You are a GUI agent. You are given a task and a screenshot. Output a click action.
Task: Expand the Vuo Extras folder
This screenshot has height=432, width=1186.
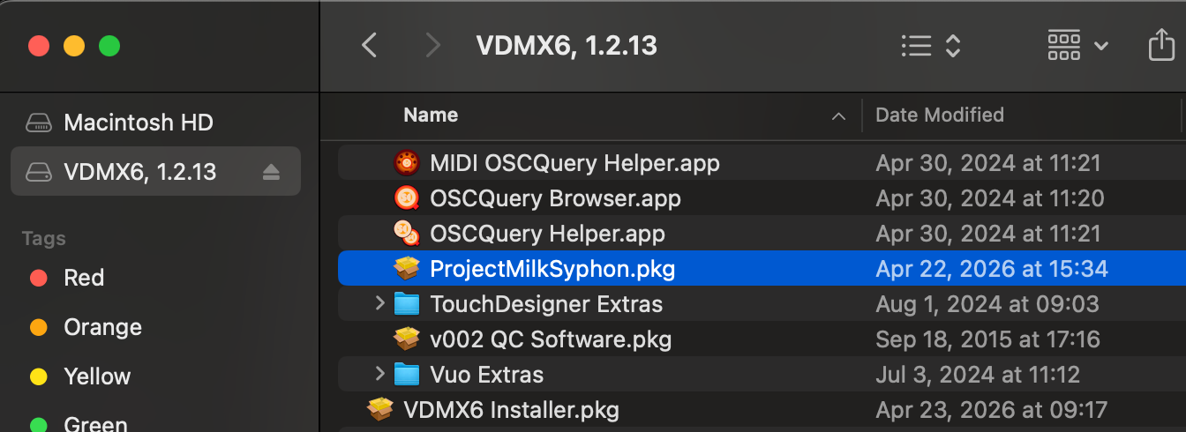pos(379,374)
